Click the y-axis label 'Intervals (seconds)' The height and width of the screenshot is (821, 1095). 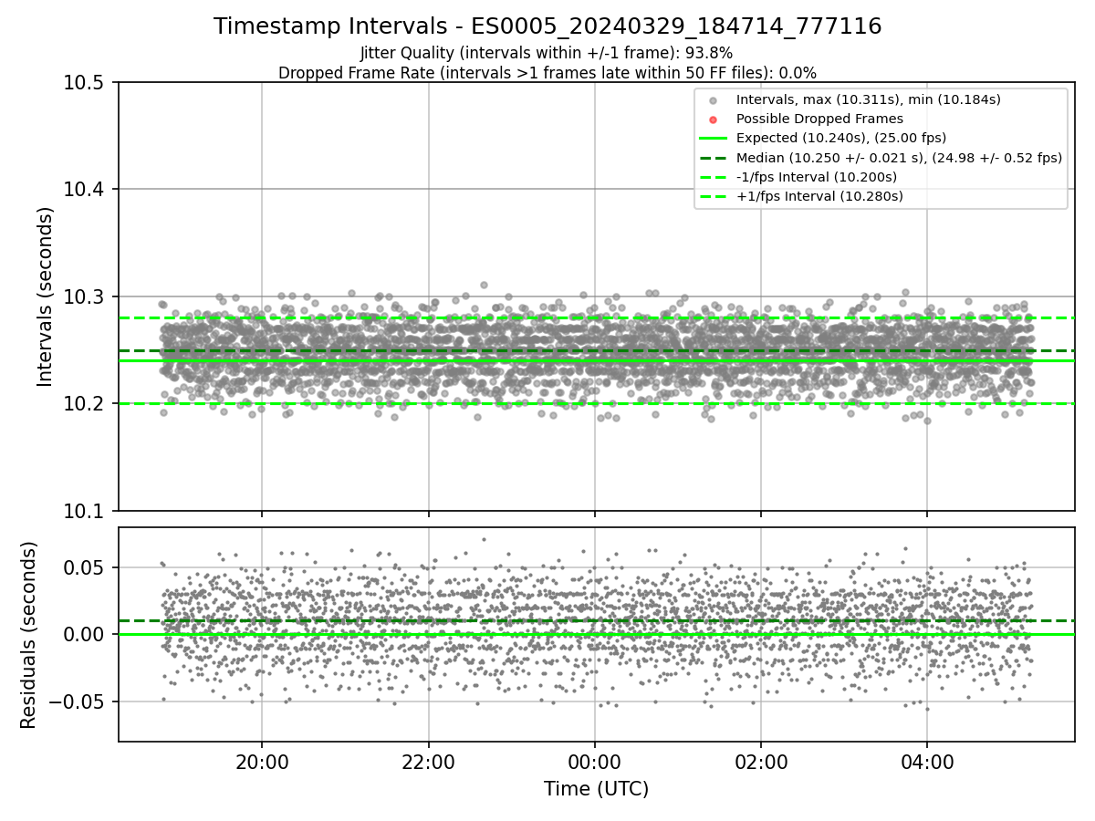pyautogui.click(x=46, y=296)
